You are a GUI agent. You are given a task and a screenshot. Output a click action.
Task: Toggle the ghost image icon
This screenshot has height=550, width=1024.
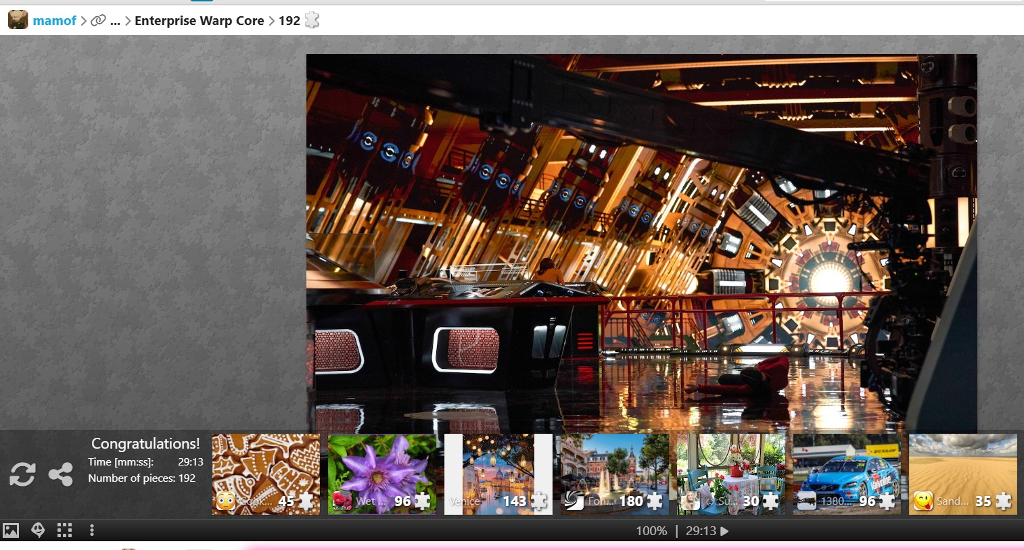click(x=38, y=530)
